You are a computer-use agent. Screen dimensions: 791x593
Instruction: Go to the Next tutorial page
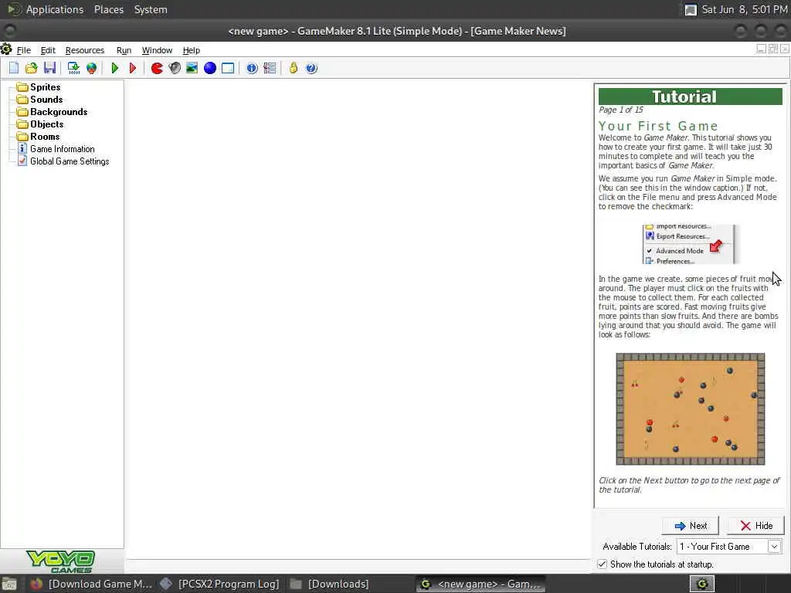coord(690,525)
